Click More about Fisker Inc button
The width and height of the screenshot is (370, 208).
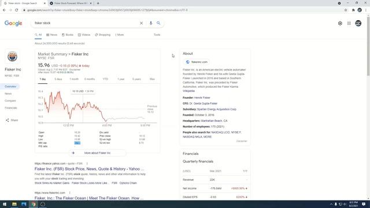coord(97,153)
